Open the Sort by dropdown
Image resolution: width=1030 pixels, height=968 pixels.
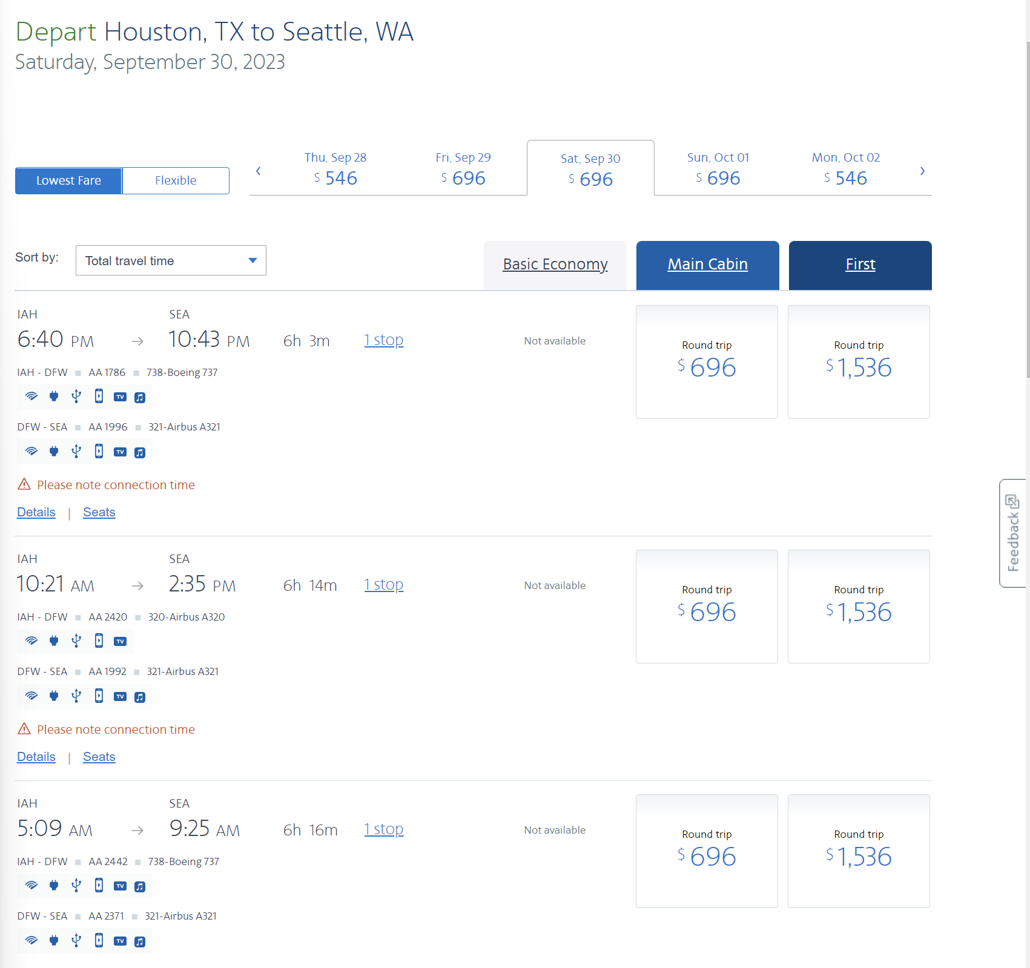(x=171, y=260)
